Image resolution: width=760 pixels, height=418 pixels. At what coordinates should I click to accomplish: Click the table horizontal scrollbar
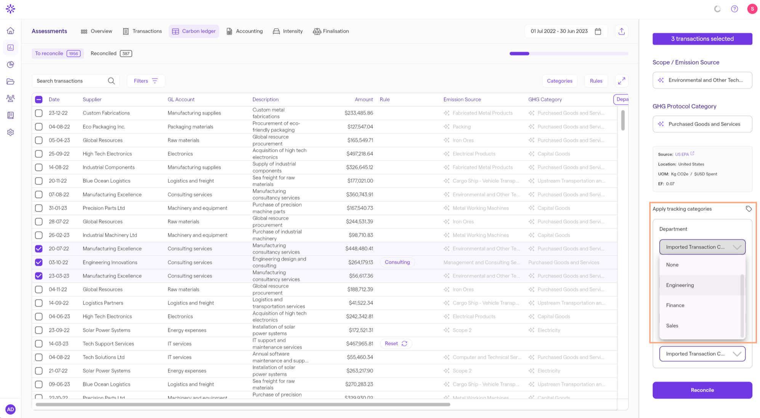click(243, 404)
